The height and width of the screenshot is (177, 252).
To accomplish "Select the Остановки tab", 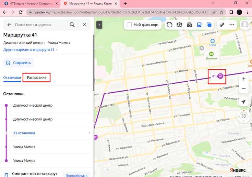I will coord(12,78).
